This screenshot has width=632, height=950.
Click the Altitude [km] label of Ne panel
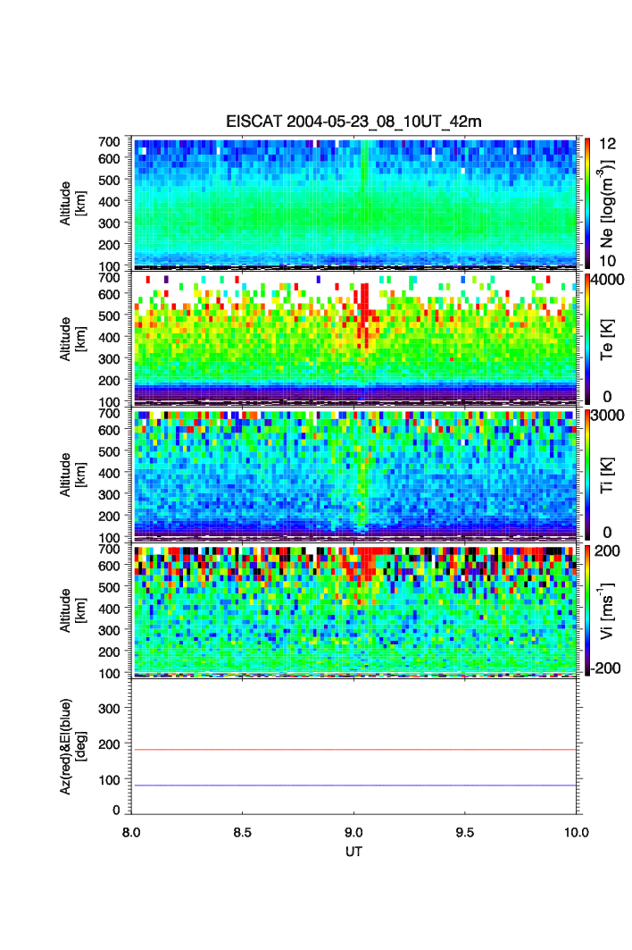(72, 204)
